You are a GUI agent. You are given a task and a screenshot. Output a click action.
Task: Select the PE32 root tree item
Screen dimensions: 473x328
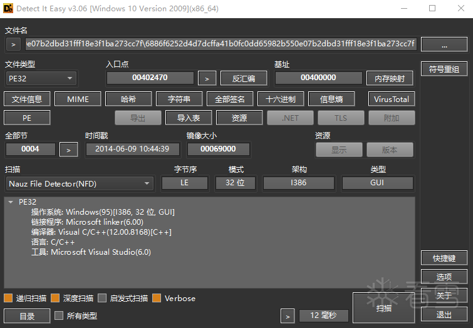(28, 202)
